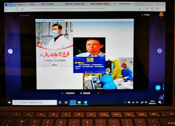Open File Explorer from the taskbar
The height and width of the screenshot is (126, 175).
click(79, 102)
